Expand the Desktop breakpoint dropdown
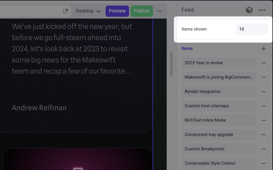 (x=88, y=11)
